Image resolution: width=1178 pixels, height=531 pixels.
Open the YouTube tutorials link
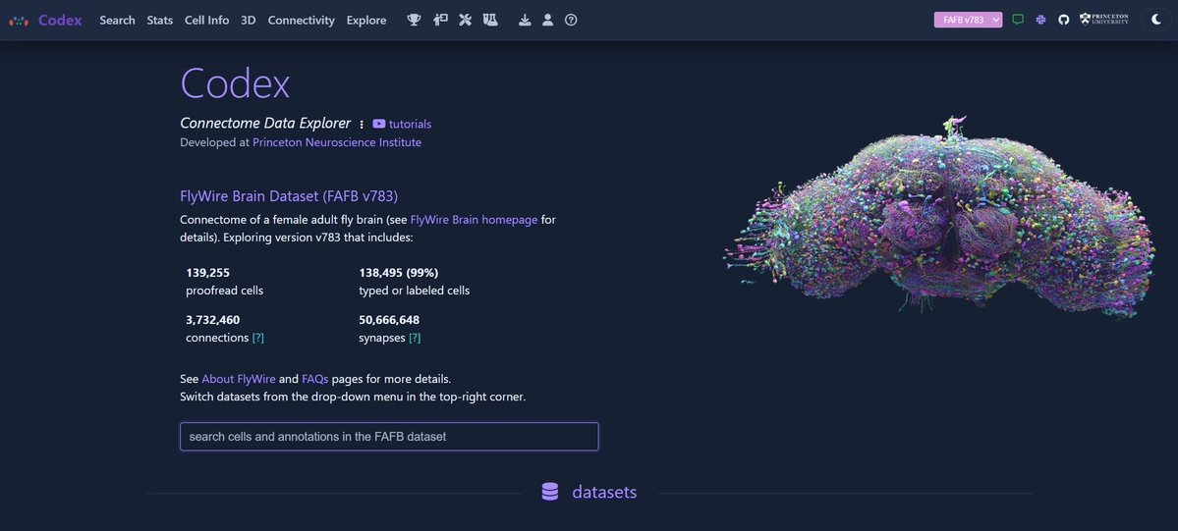pyautogui.click(x=402, y=124)
